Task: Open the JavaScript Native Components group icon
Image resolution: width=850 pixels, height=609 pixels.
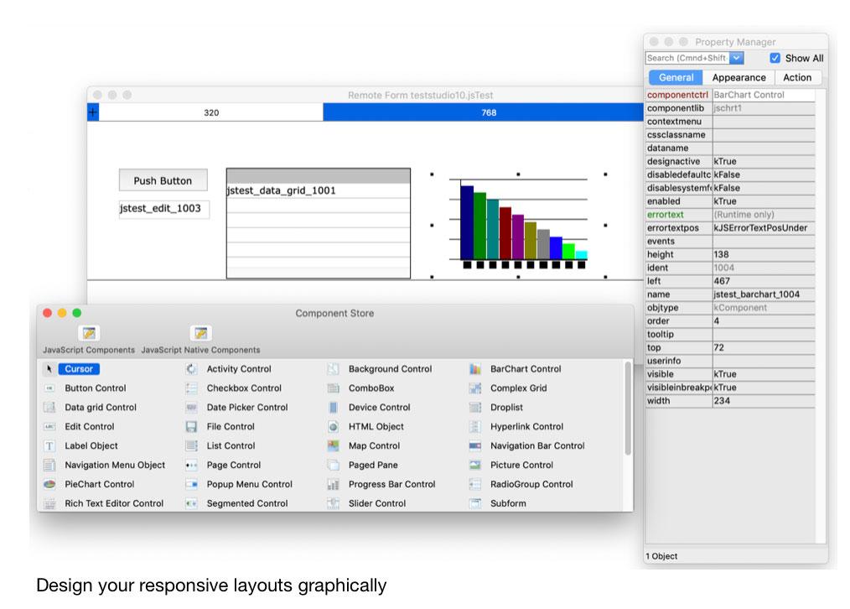Action: click(x=200, y=333)
